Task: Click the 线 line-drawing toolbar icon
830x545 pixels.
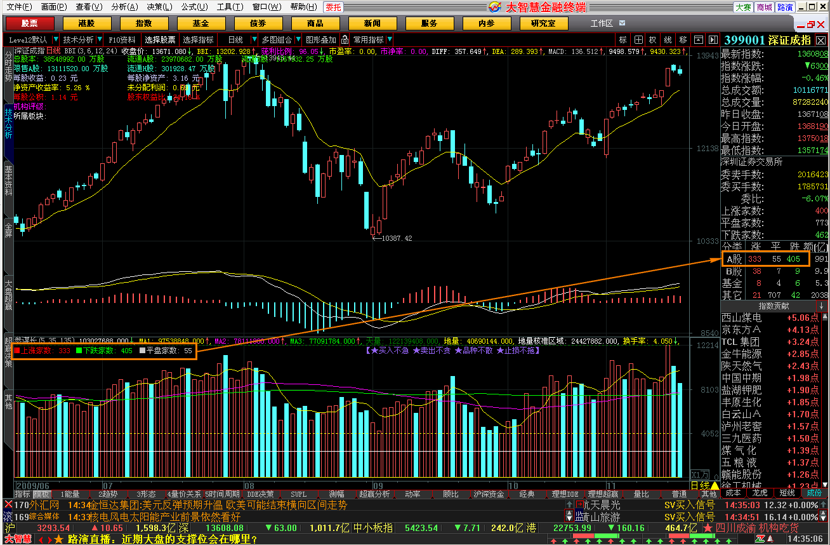Action: pyautogui.click(x=668, y=39)
